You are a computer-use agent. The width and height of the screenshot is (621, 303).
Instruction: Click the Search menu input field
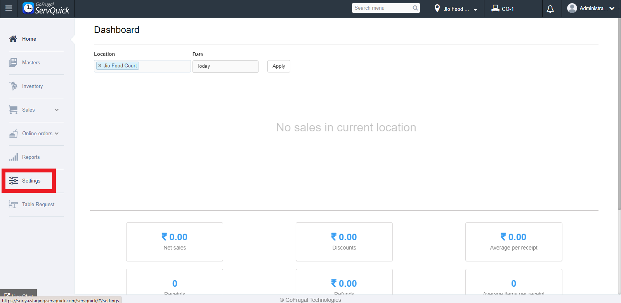386,8
